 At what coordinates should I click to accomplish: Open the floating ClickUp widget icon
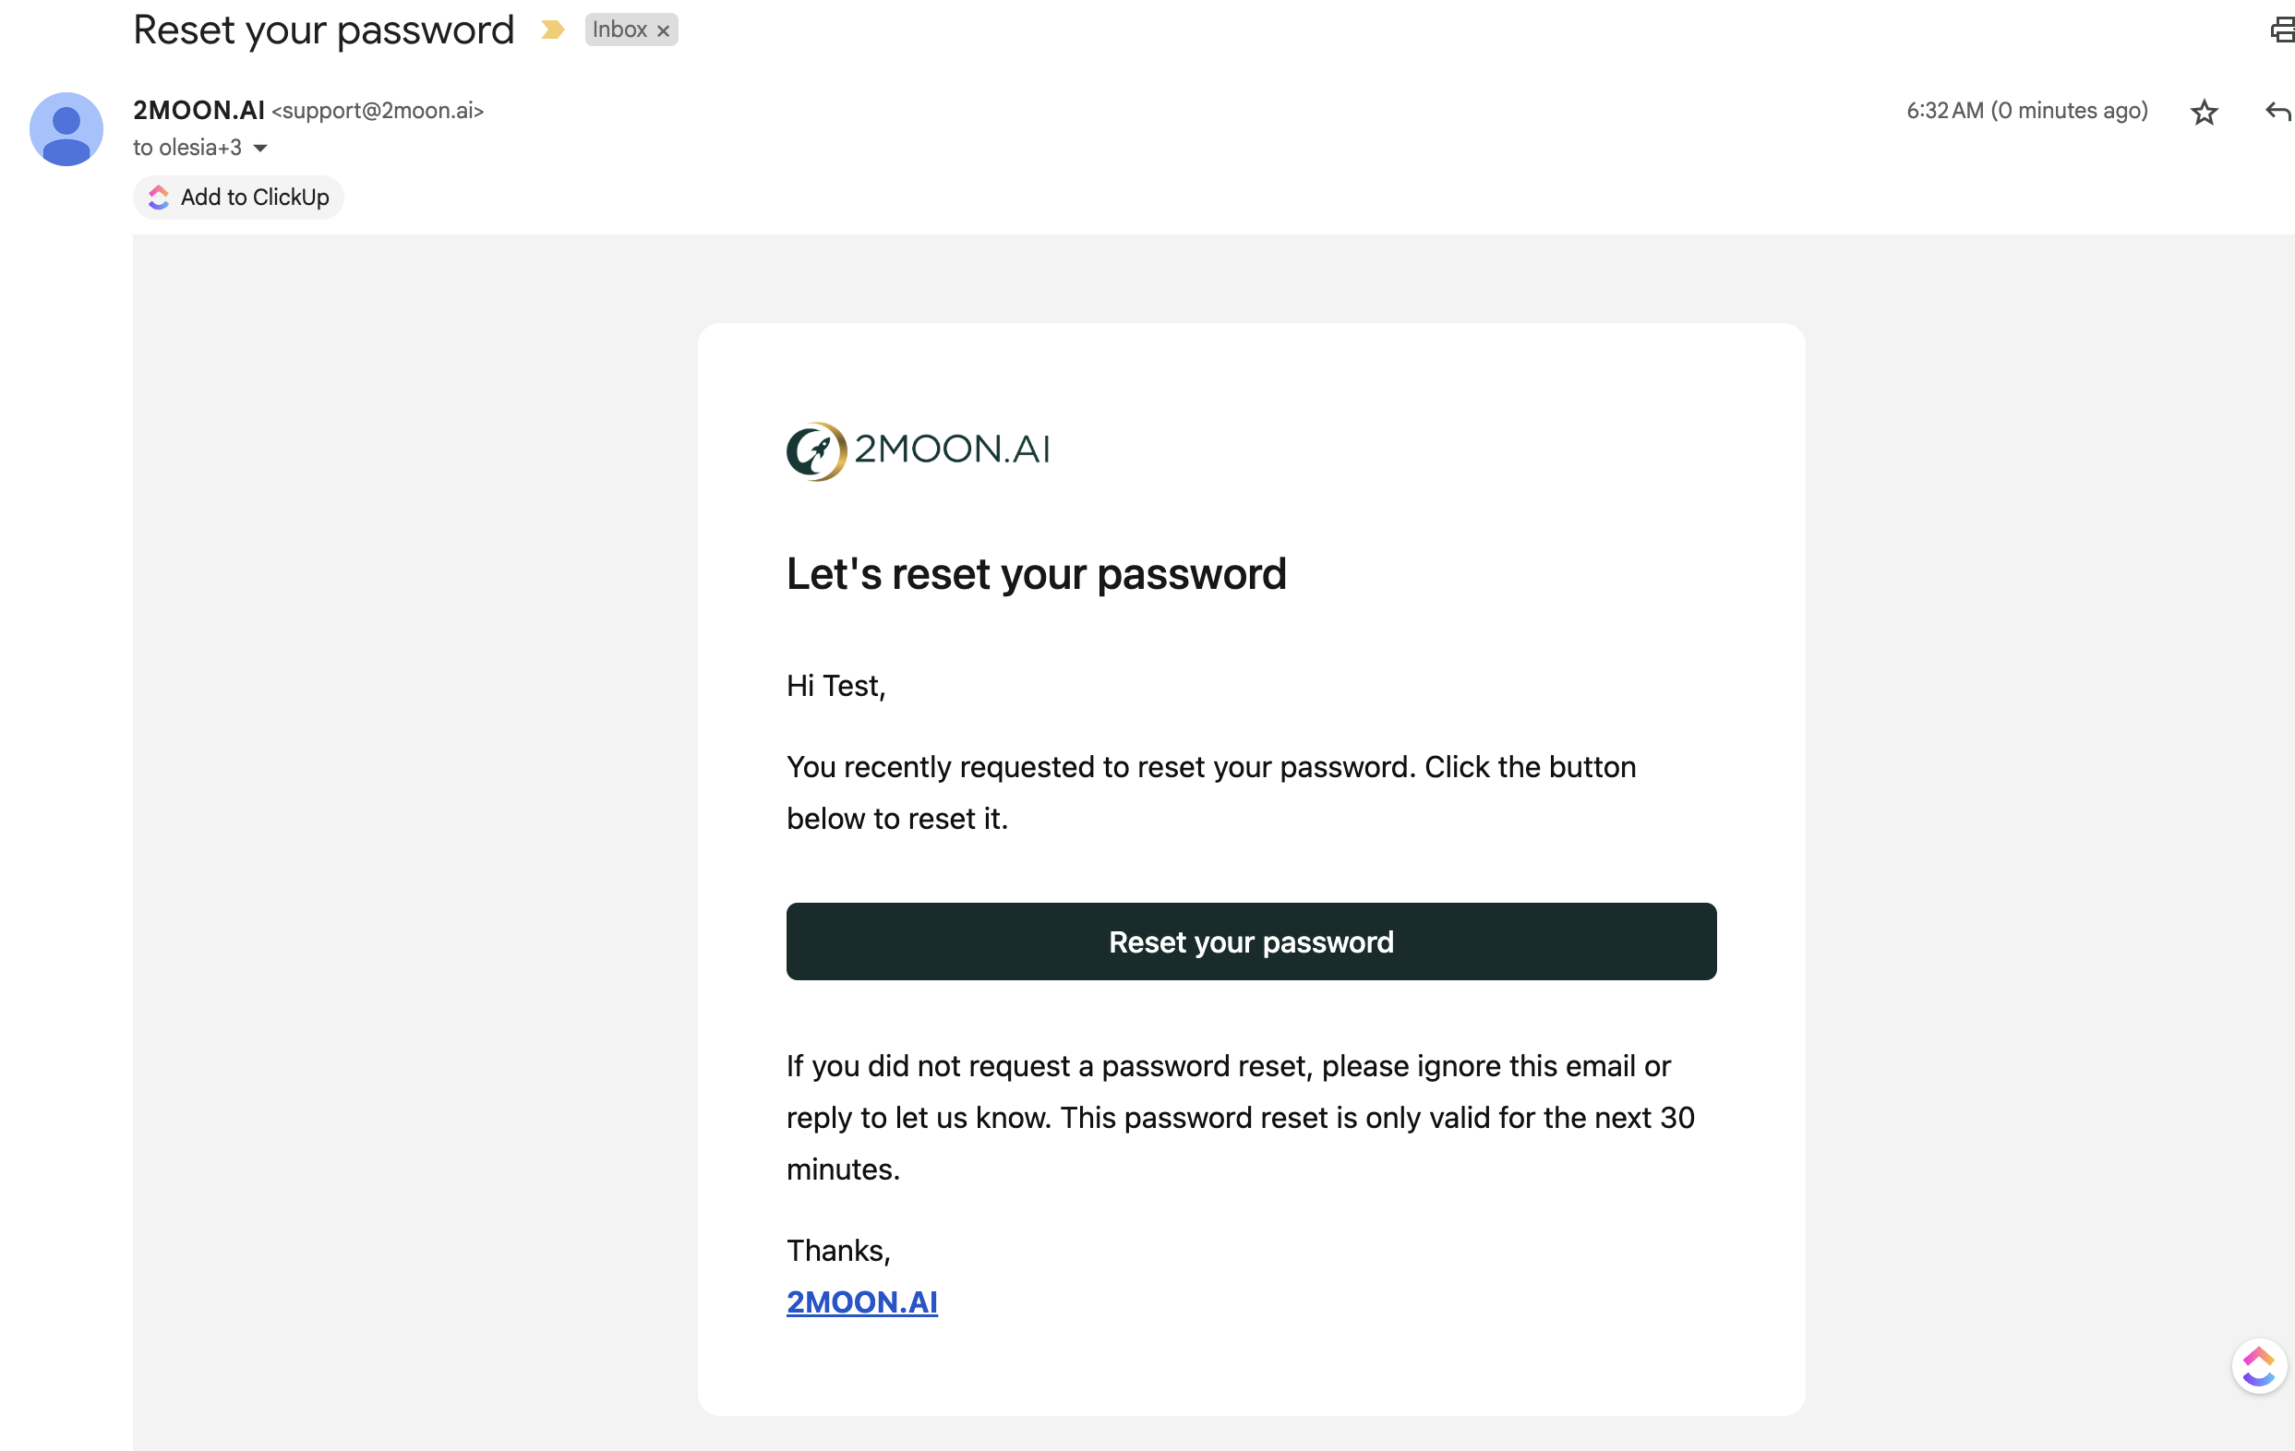coord(2258,1366)
